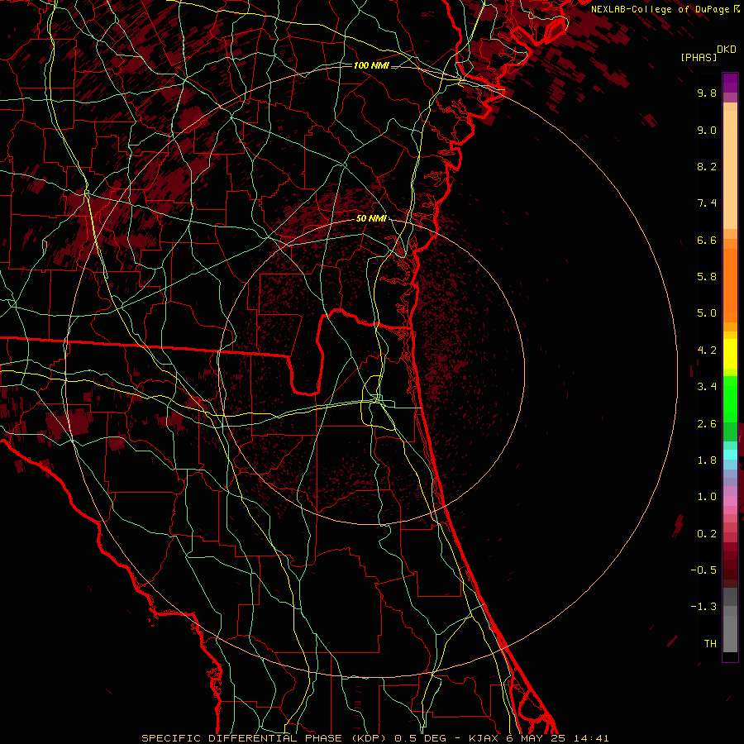Screen dimensions: 744x744
Task: Click the 1.0 legend value
Action: [707, 497]
